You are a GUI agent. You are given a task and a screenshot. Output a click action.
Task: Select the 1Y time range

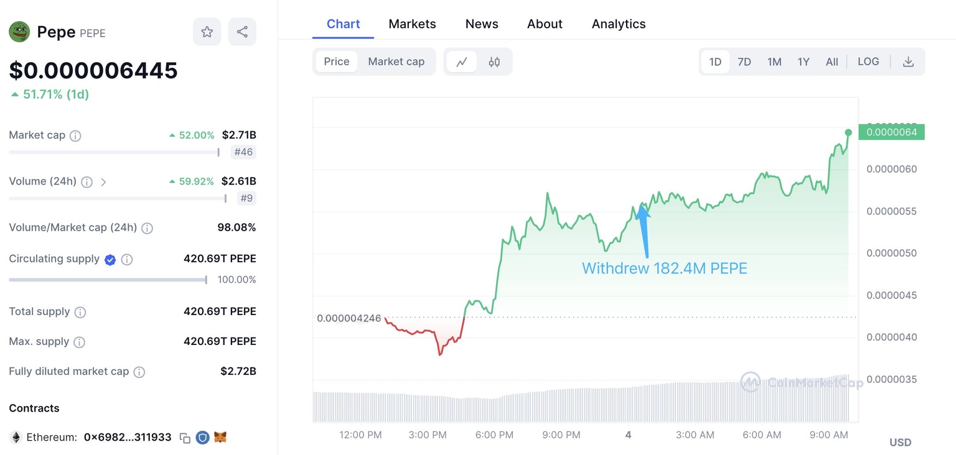pyautogui.click(x=804, y=62)
